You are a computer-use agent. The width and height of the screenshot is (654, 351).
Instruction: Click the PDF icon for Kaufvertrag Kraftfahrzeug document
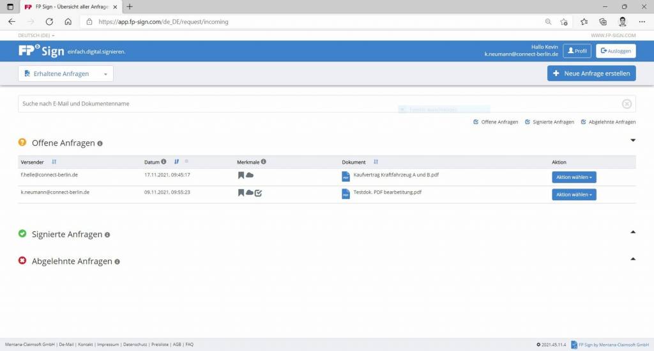[x=346, y=176]
